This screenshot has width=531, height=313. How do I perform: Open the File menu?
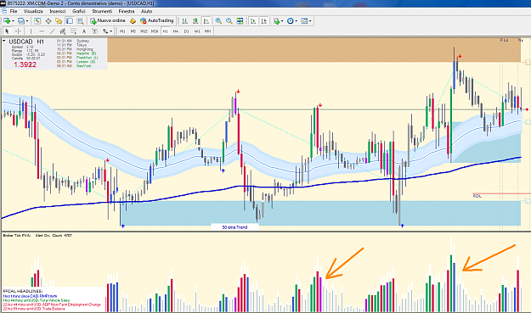point(14,11)
